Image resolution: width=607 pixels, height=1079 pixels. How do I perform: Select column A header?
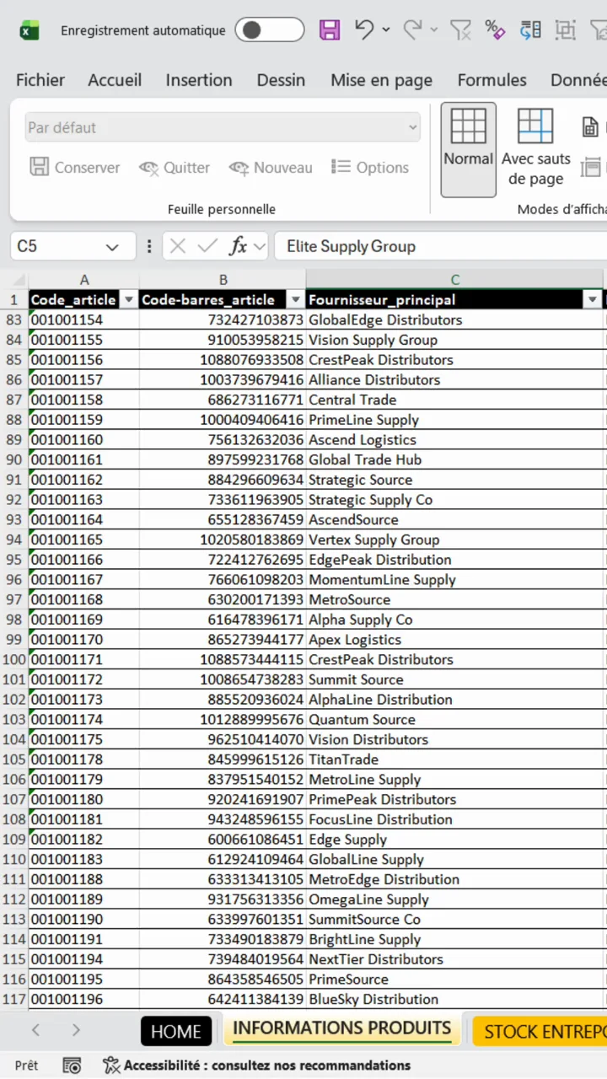pos(84,280)
